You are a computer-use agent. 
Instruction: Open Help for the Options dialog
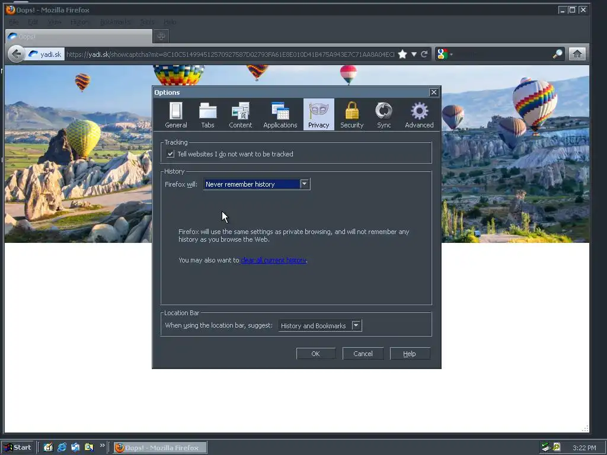(410, 354)
